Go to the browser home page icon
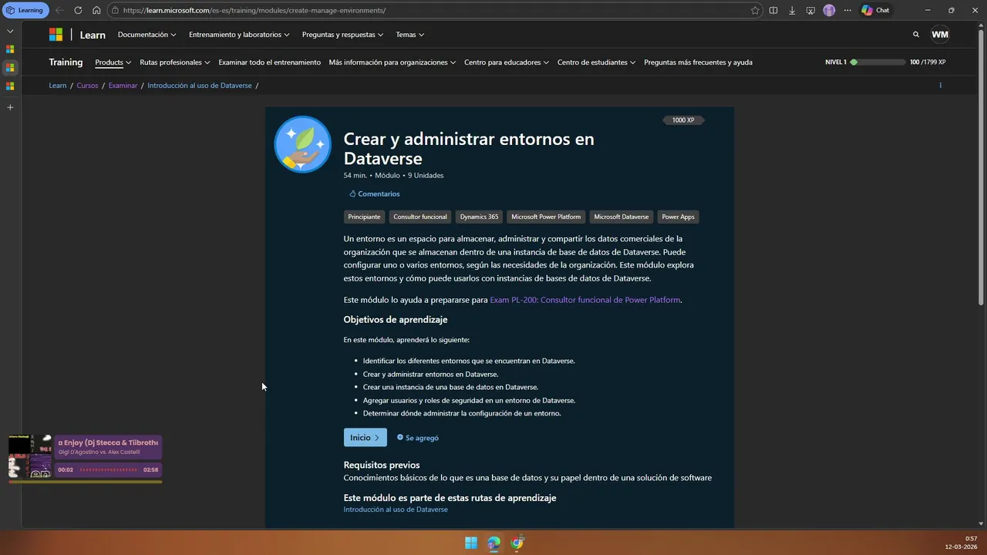The image size is (987, 555). tap(96, 10)
